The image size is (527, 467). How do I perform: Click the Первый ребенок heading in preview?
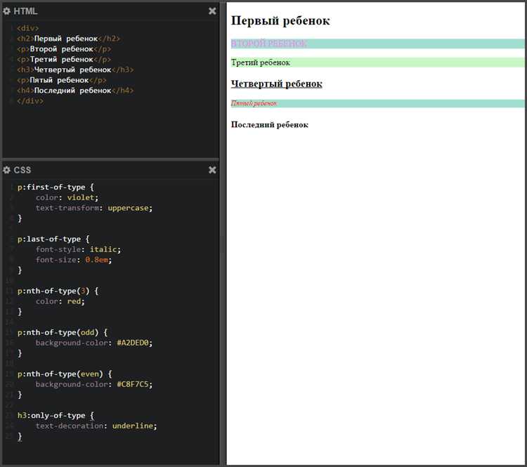(x=280, y=21)
